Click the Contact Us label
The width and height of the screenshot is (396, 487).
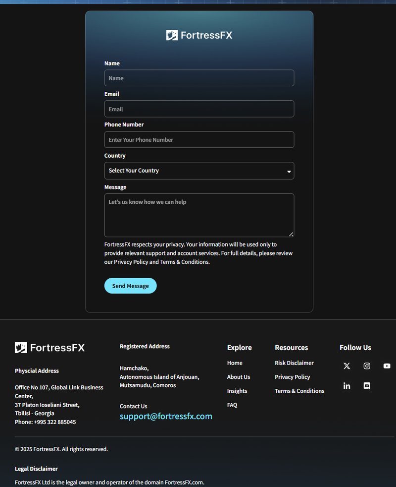point(133,406)
